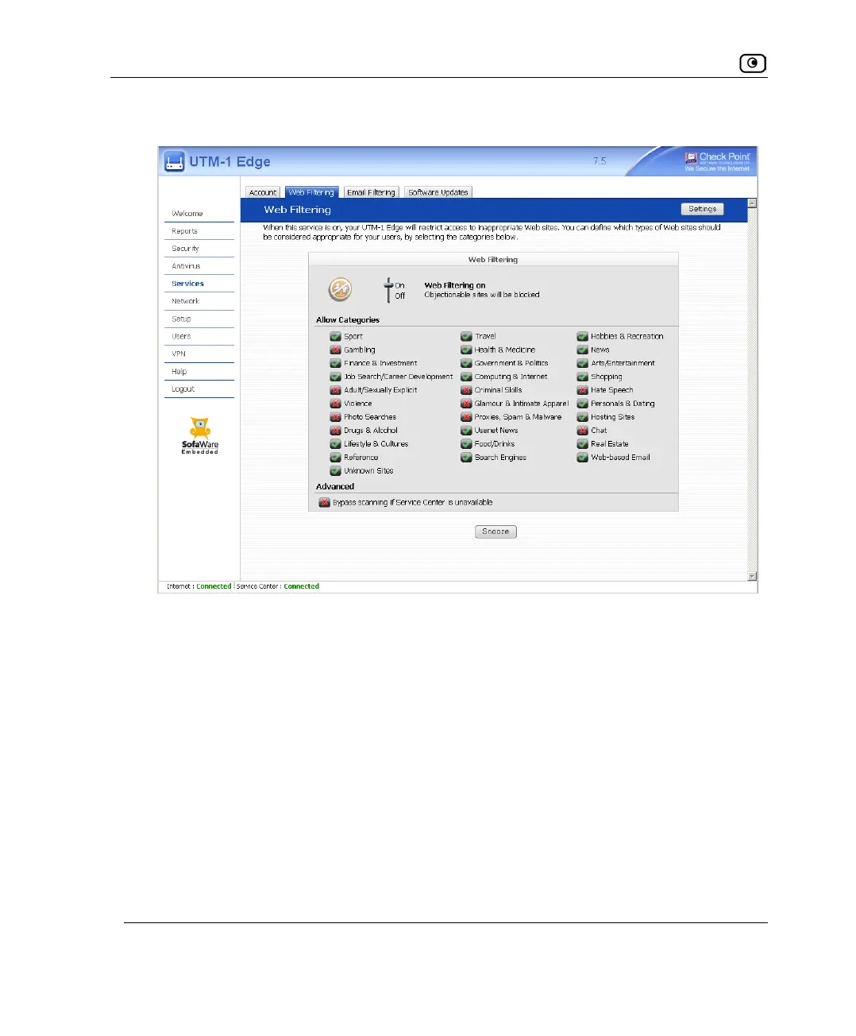Toggle the News category
The image size is (856, 1036).
(582, 350)
